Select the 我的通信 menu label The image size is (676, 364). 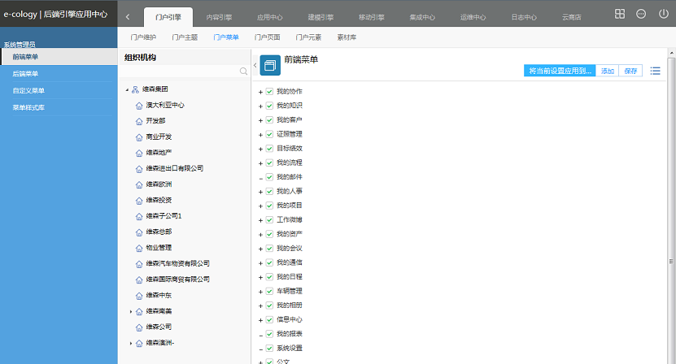(x=290, y=262)
